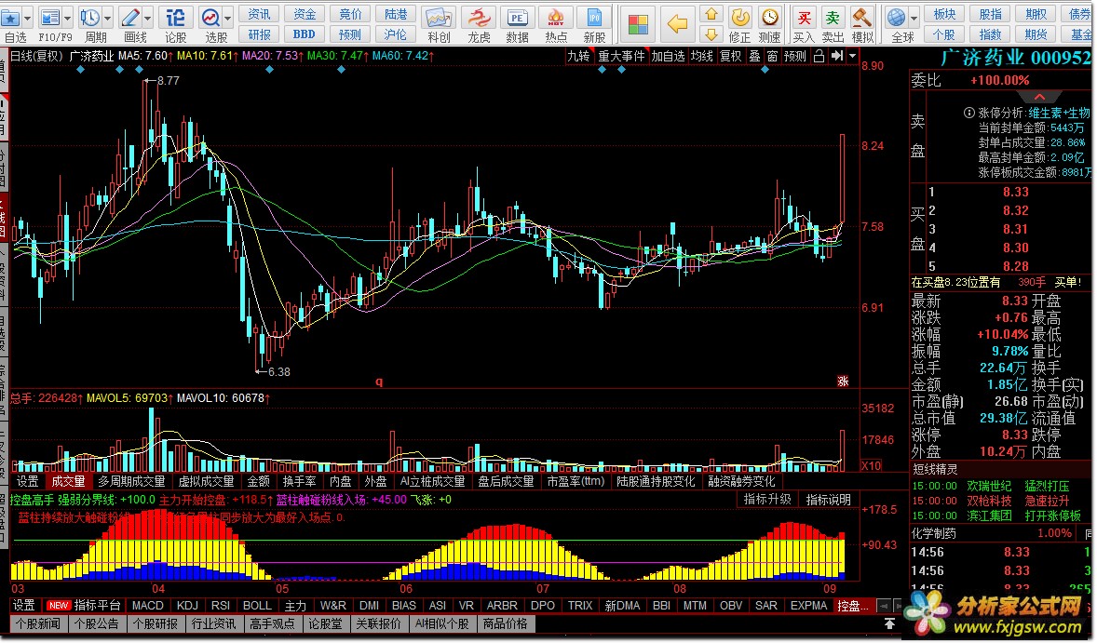Open the 个股新闻 bottom tab
Viewport: 1097px width, 643px height.
point(38,623)
